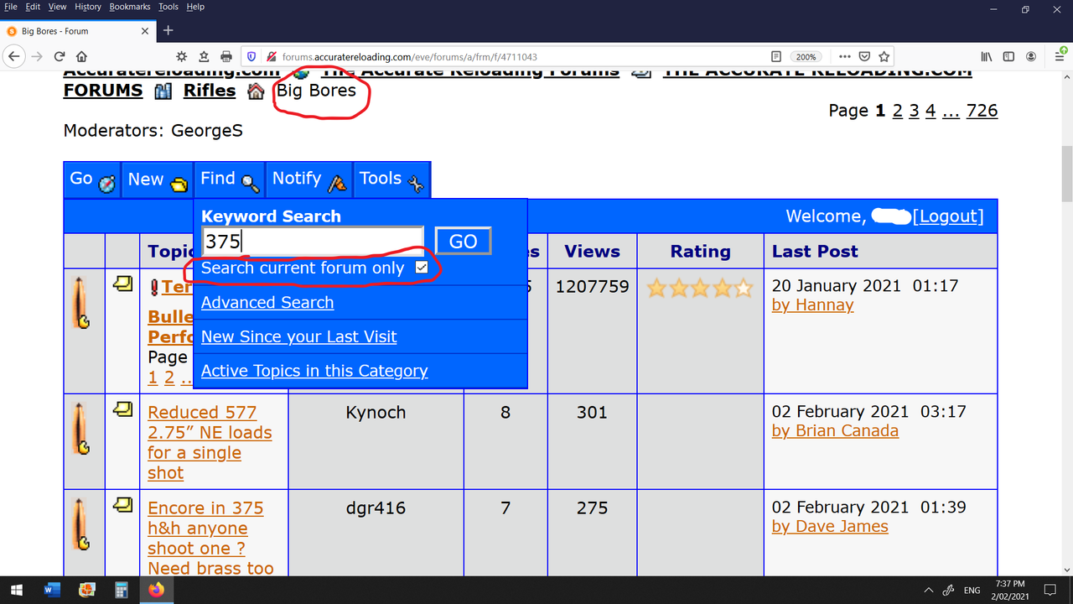
Task: Click folder icon of Encore in 375 topic
Action: [122, 506]
